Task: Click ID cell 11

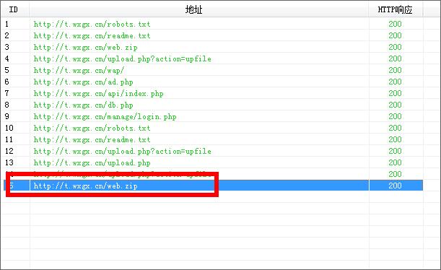Action: coord(9,139)
